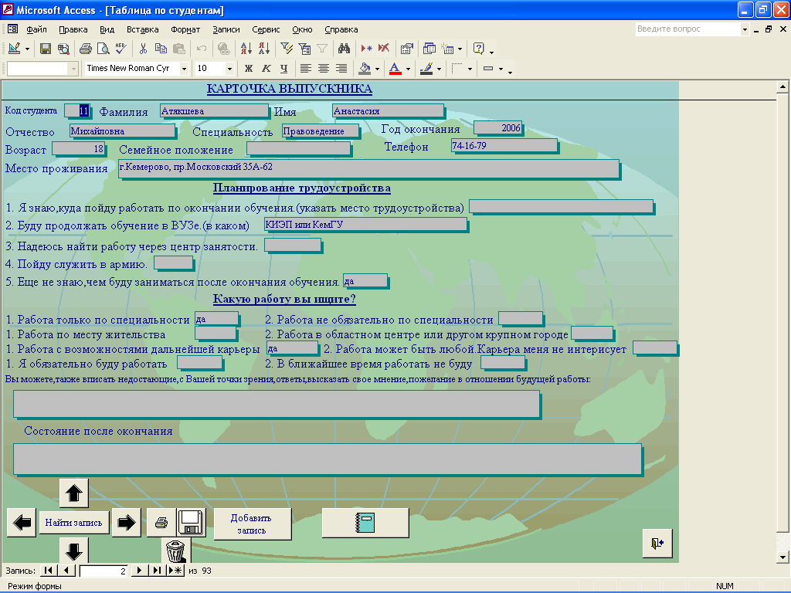Expand New Object dropdown arrow
Image resolution: width=791 pixels, height=593 pixels.
coord(460,49)
